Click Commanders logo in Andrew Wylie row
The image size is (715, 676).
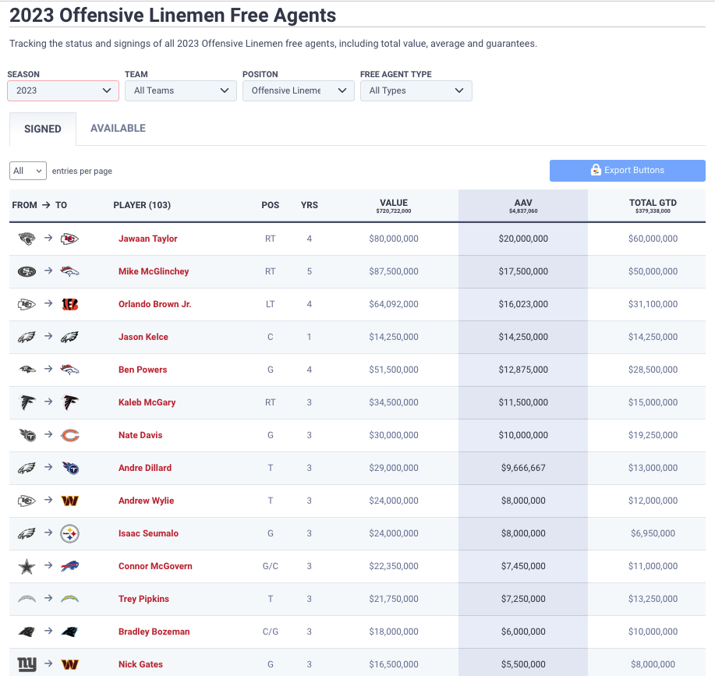(x=69, y=501)
